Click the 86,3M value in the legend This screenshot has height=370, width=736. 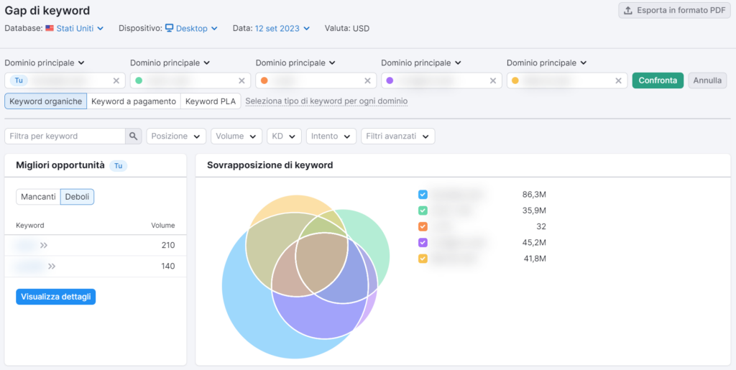534,195
